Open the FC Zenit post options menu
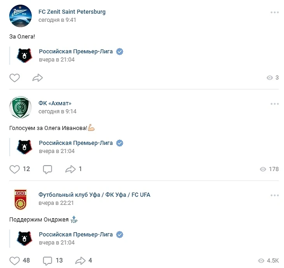This screenshot has height=268, width=284. coord(275,12)
